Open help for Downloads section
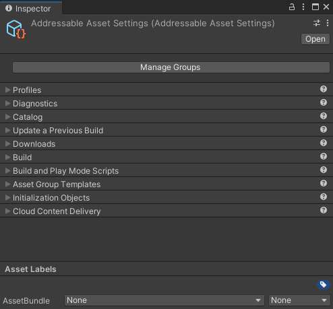The width and height of the screenshot is (333, 309). (324, 143)
